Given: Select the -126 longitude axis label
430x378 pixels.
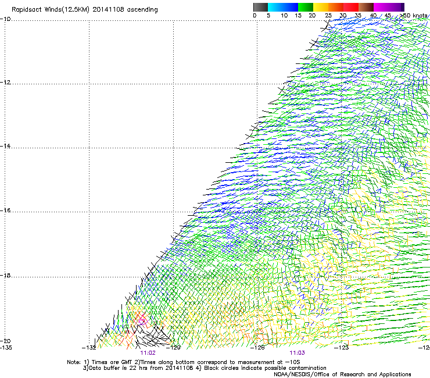Looking at the screenshot, I should pyautogui.click(x=257, y=348).
